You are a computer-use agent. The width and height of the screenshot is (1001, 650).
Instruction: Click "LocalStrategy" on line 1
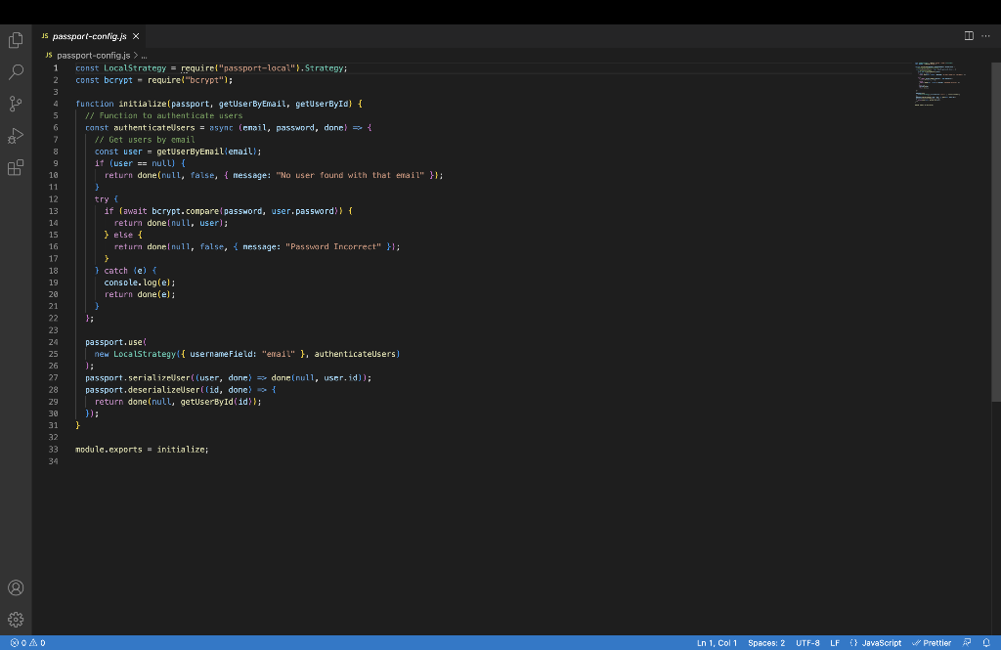(135, 68)
